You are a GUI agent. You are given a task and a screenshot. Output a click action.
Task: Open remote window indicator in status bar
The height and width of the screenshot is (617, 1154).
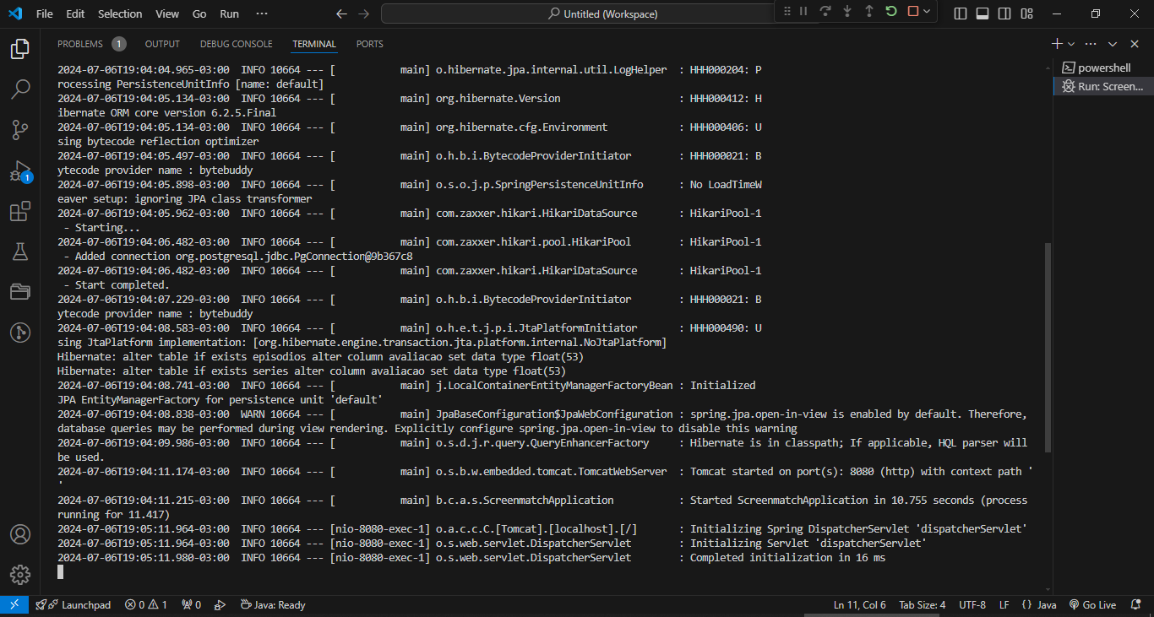(x=14, y=604)
